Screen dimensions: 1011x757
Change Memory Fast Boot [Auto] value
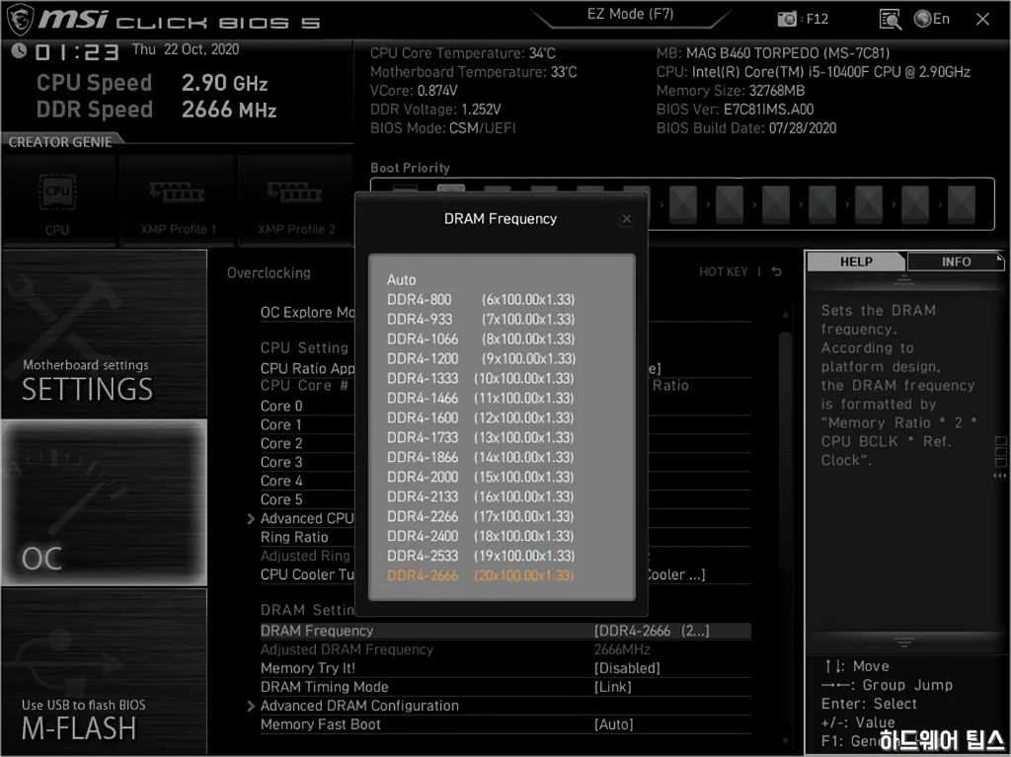[614, 724]
